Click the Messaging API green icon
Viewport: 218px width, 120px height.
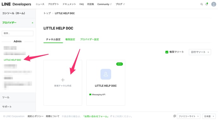tap(90, 95)
